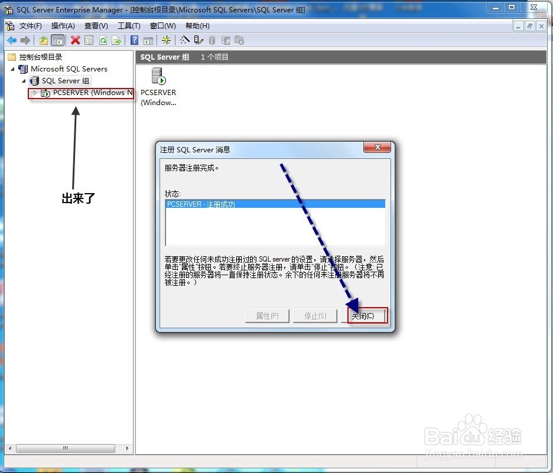Toggle the show/hide console tree icon
This screenshot has height=473, width=553.
click(57, 41)
